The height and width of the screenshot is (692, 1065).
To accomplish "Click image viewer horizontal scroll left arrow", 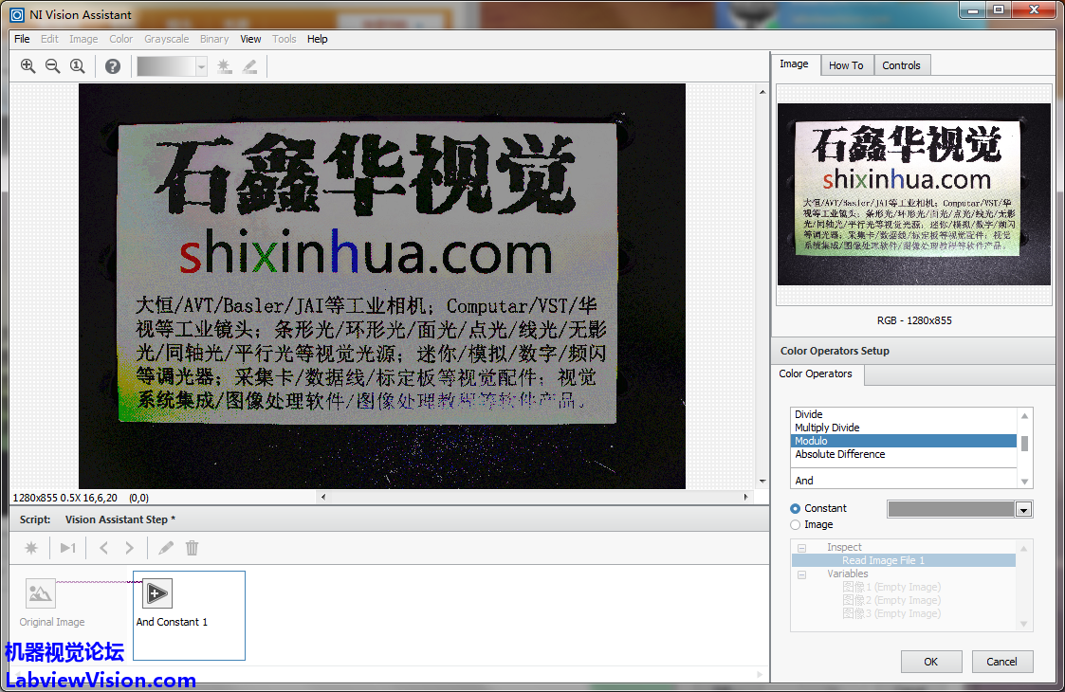I will pos(323,497).
